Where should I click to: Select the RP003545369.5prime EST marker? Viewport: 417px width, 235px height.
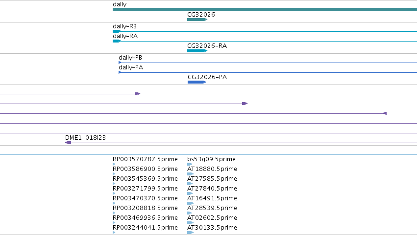pos(114,184)
